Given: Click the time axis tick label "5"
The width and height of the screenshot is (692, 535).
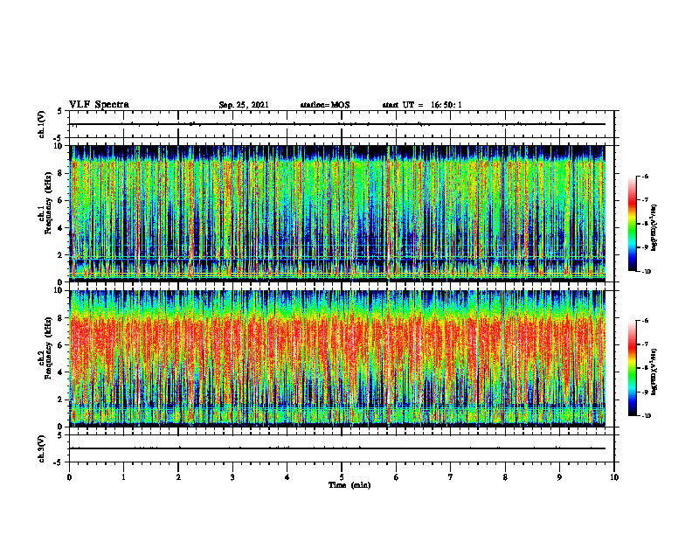Looking at the screenshot, I should coord(342,477).
